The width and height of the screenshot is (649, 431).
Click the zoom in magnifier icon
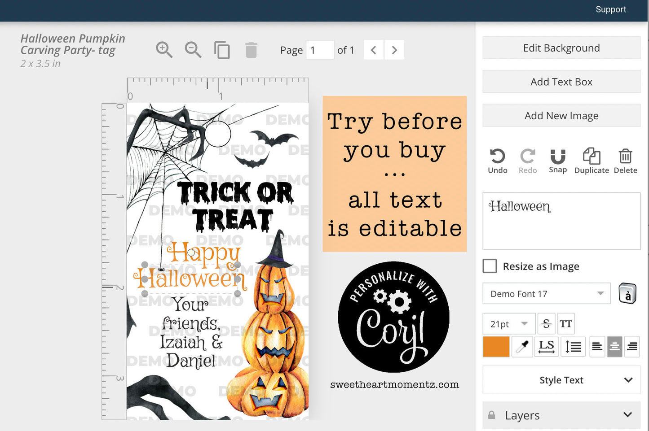coord(164,49)
